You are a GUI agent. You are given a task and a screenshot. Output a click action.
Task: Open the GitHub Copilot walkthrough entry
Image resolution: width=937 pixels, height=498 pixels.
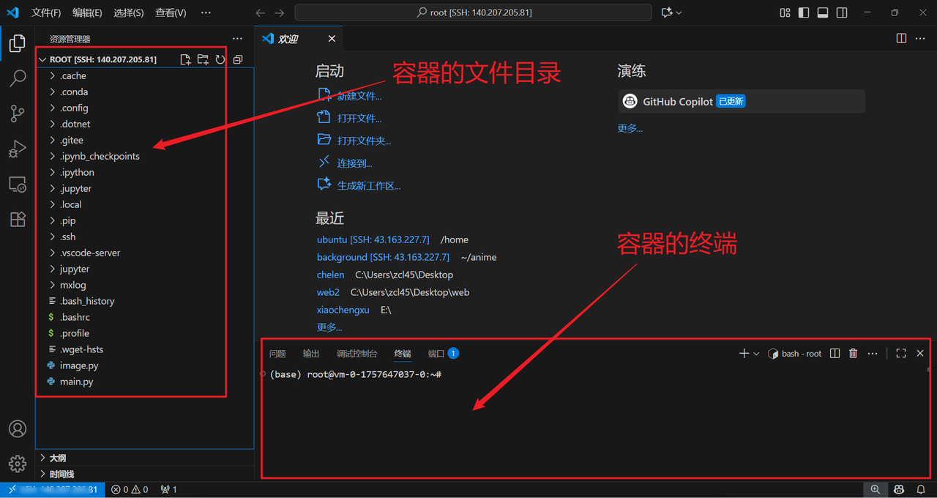[x=742, y=102]
